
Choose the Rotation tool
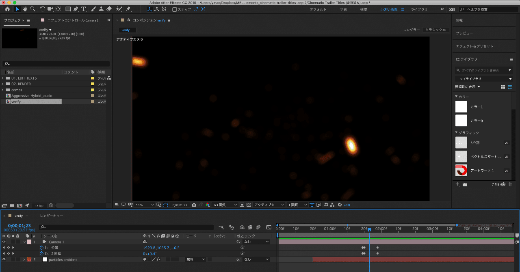click(42, 9)
